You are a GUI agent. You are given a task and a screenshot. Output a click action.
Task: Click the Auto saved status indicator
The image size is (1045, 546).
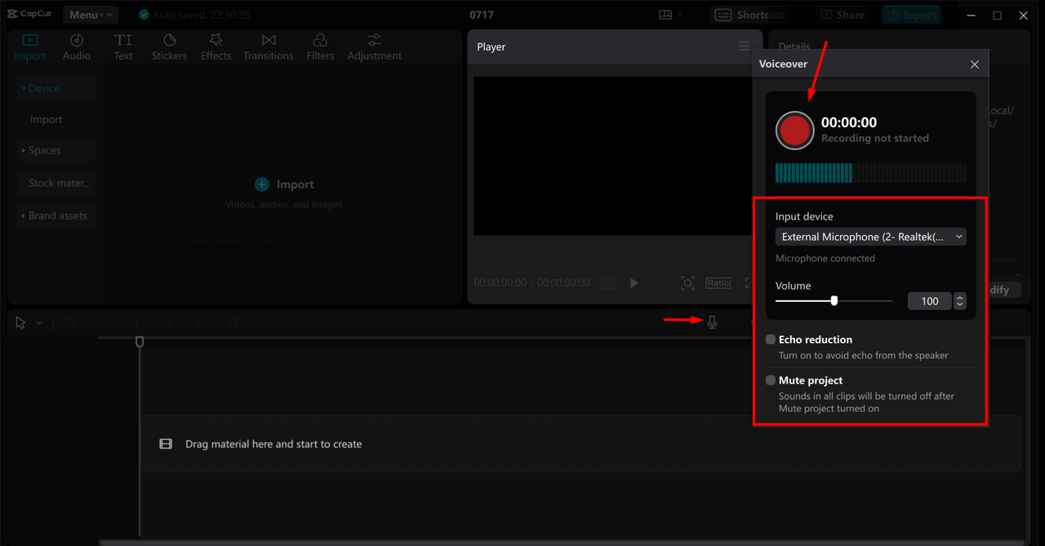[x=194, y=15]
